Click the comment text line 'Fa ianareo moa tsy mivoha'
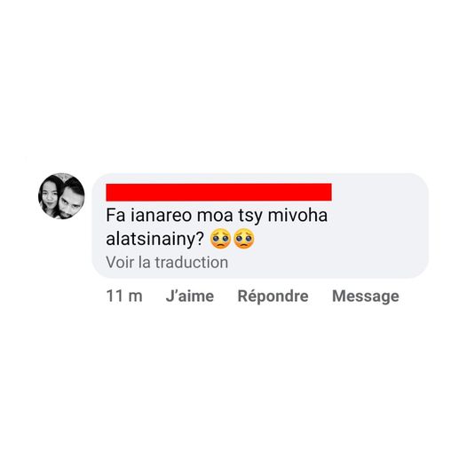This screenshot has width=467, height=467. [x=217, y=216]
